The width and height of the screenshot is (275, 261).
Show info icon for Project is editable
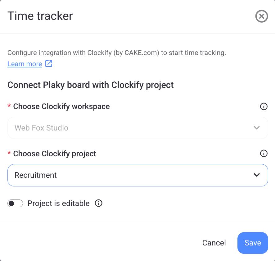click(x=99, y=204)
